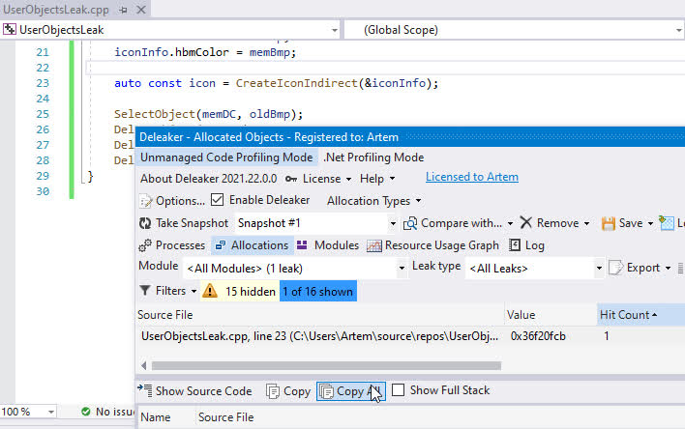Viewport: 685px width, 429px height.
Task: Click the Modules purple blocks icon
Action: pyautogui.click(x=302, y=244)
